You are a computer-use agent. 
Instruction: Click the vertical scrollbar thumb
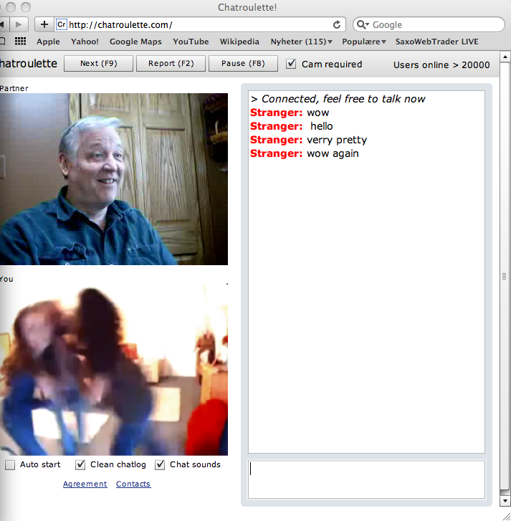(x=505, y=276)
